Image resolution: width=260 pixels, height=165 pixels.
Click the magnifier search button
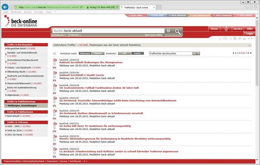point(177,32)
